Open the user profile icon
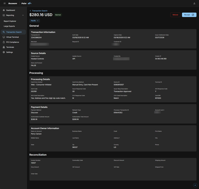The width and height of the screenshot is (199, 189). pyautogui.click(x=194, y=3)
